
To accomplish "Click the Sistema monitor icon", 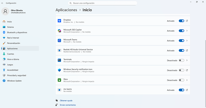I will pos(4,27).
